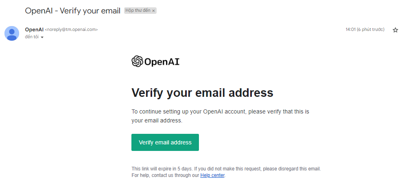
Task: Open the Help center link
Action: tap(212, 175)
